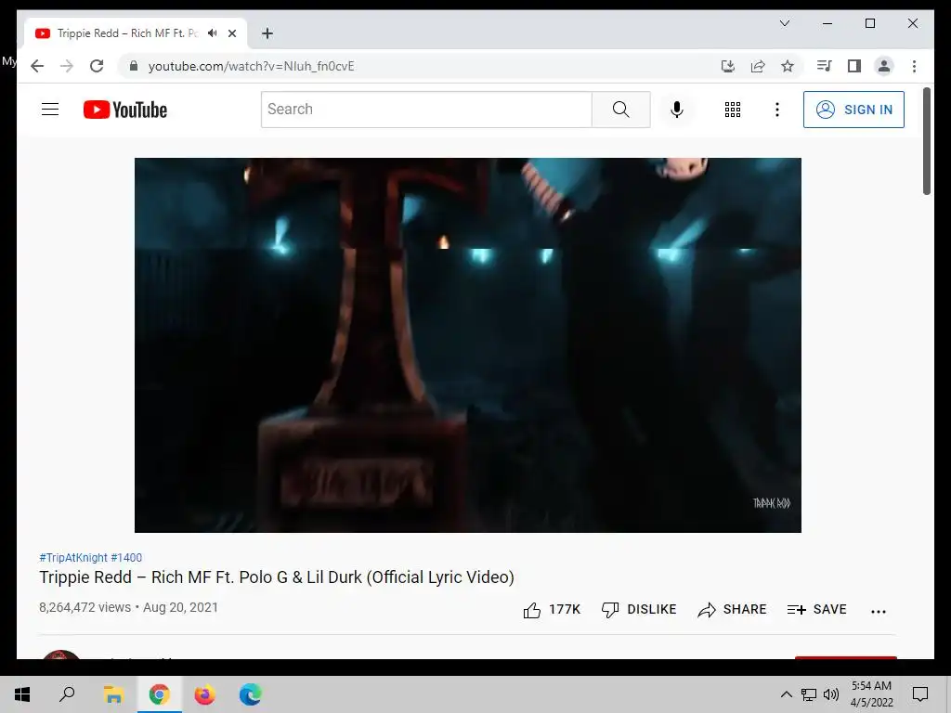The width and height of the screenshot is (951, 713).
Task: Open the #1400 hashtag link
Action: [126, 558]
